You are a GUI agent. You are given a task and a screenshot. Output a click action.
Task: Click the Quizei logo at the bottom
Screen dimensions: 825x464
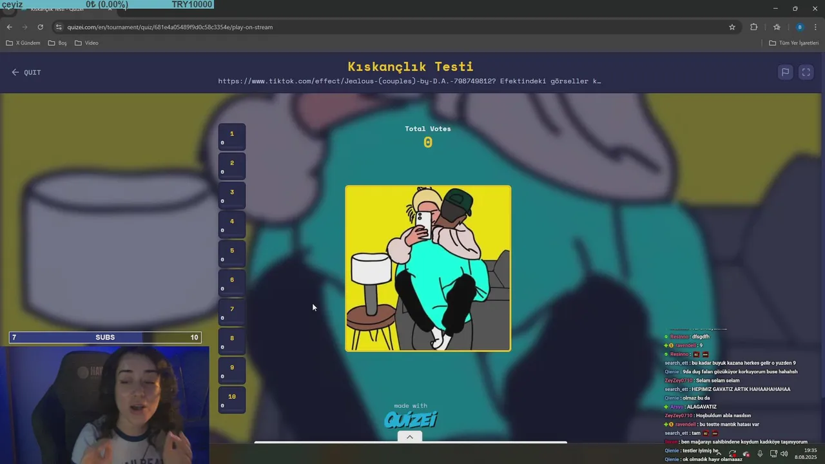click(411, 420)
